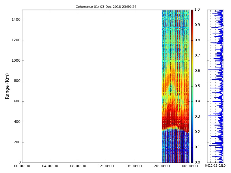Click the 600 range tick label

click(x=17, y=101)
